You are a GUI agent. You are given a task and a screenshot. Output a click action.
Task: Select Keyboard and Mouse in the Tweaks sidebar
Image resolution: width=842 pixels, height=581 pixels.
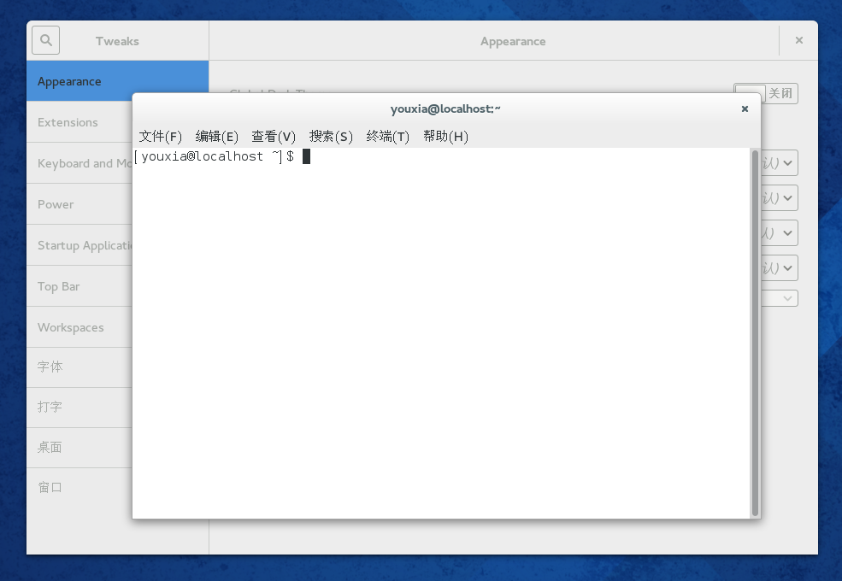coord(79,163)
